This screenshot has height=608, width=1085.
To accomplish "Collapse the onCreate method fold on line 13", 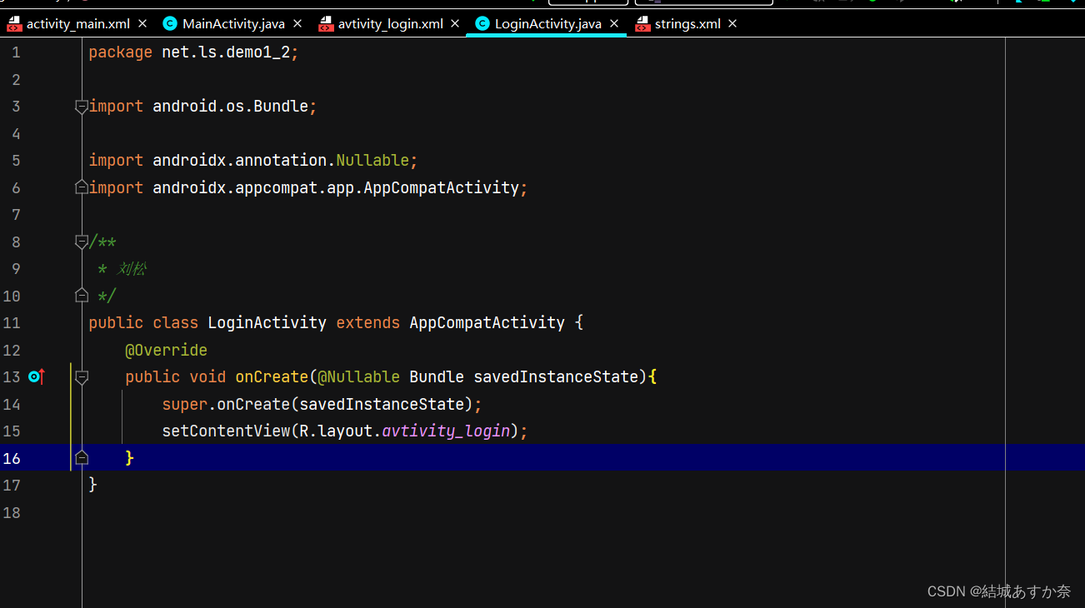I will [x=82, y=376].
